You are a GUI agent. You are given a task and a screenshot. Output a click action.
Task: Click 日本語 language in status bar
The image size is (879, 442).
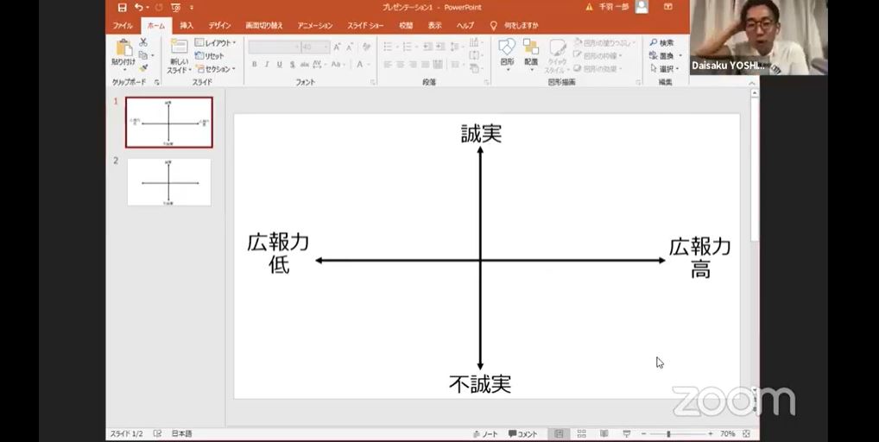pyautogui.click(x=181, y=433)
